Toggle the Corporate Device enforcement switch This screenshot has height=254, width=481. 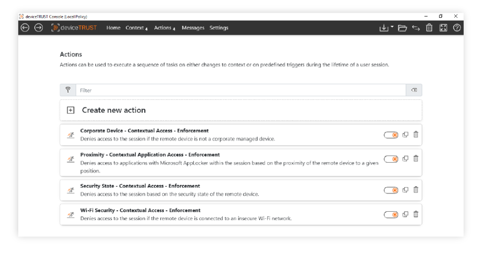[391, 135]
